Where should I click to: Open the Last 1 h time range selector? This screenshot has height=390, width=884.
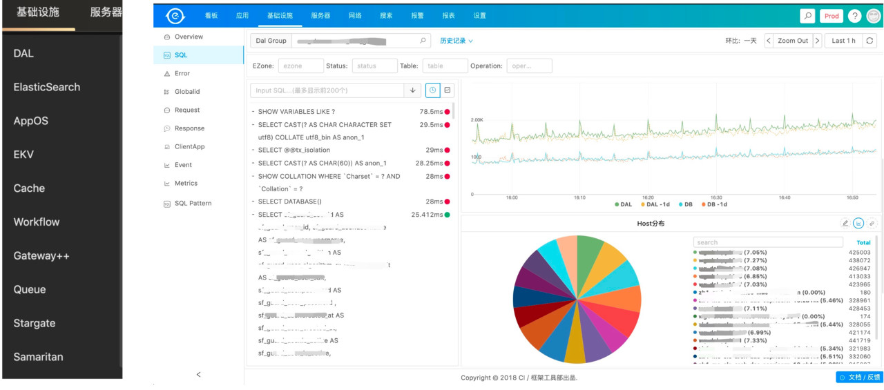(x=843, y=41)
